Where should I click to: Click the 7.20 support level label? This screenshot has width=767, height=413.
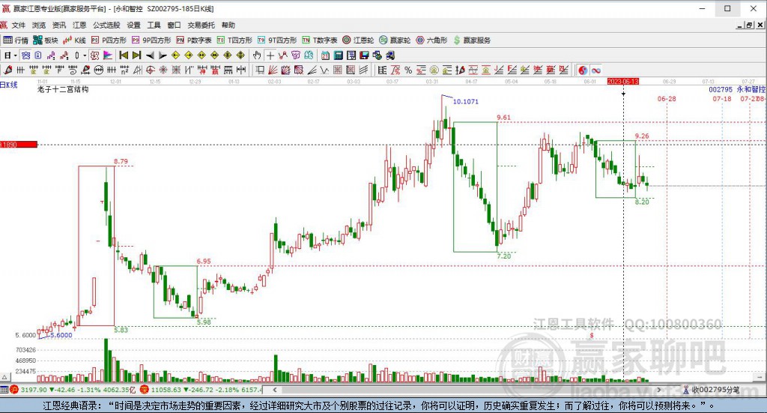504,256
